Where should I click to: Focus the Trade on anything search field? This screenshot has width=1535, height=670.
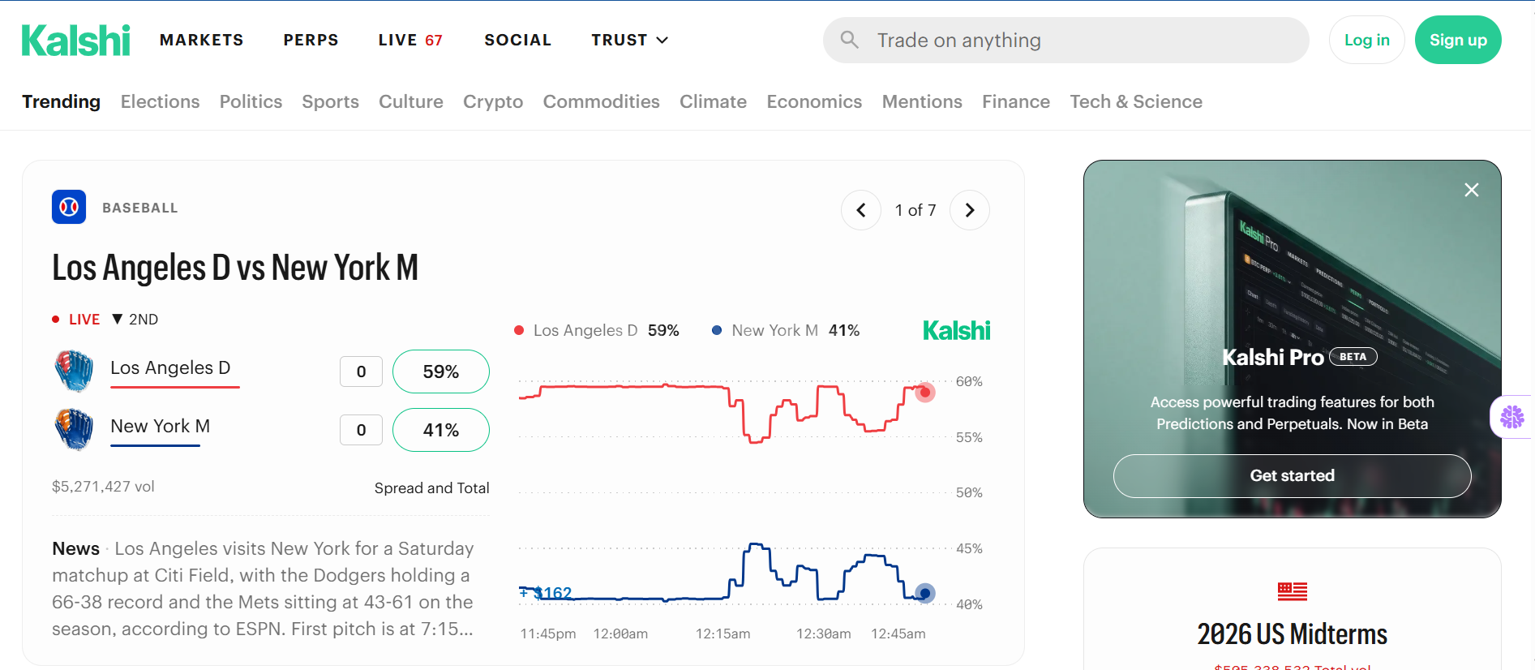1065,40
